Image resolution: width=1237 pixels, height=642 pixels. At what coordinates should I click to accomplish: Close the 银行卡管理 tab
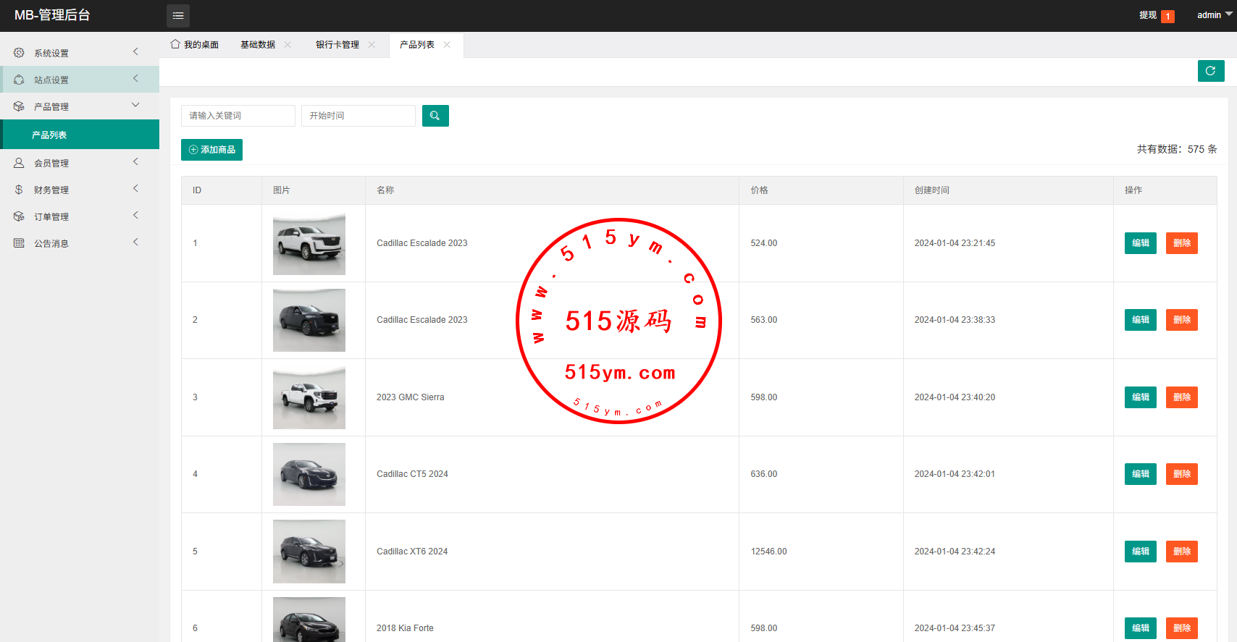click(372, 45)
